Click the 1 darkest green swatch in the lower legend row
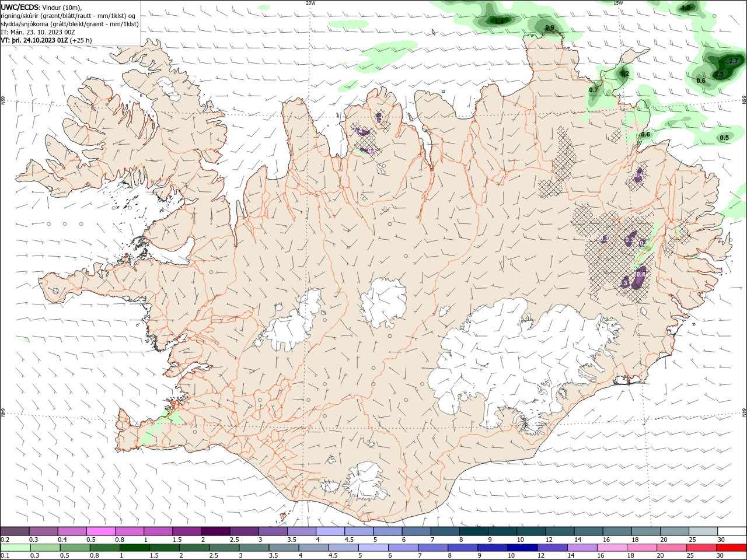Screen dimensions: 747x560 [x=135, y=548]
